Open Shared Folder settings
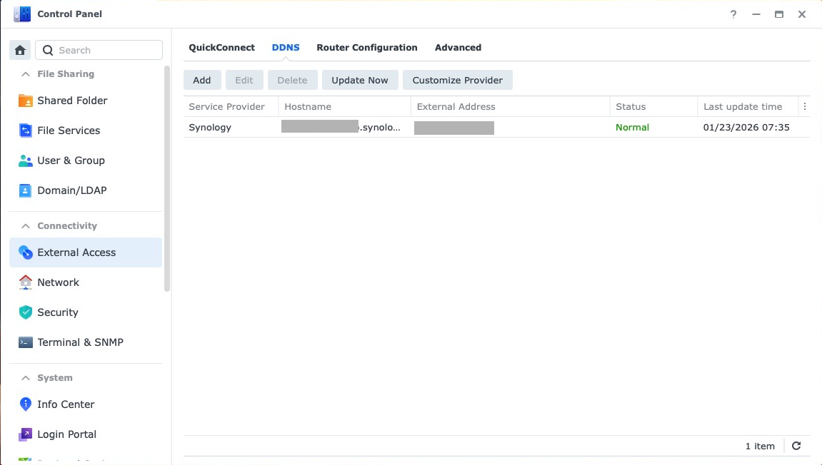Viewport: 822px width, 465px height. pos(72,101)
